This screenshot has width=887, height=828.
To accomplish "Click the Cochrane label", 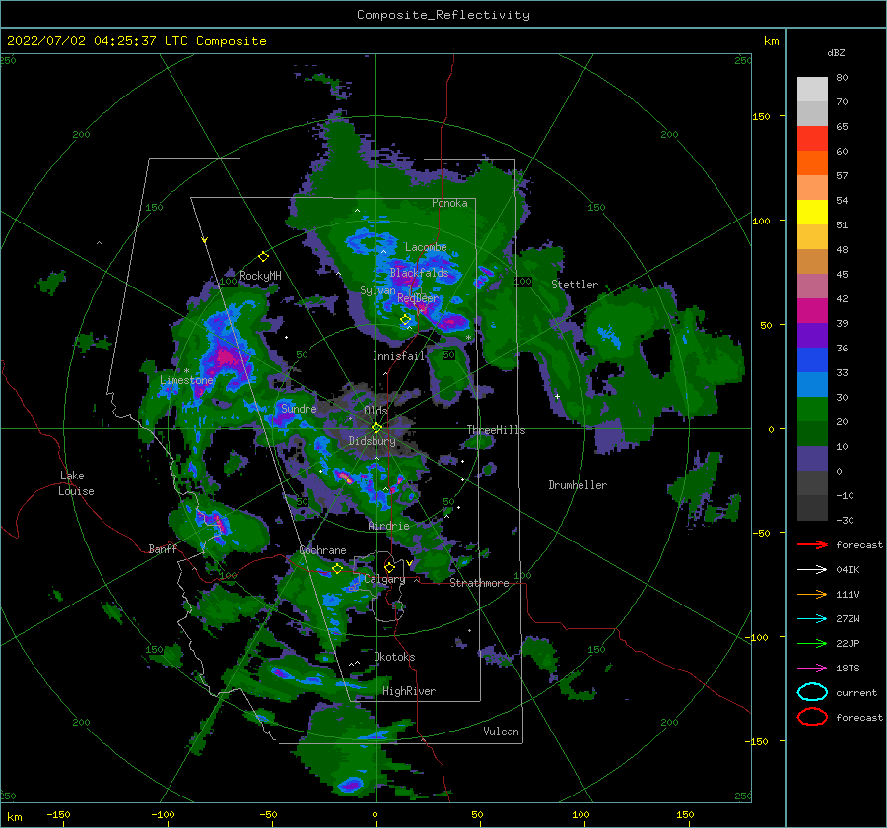I will pyautogui.click(x=322, y=550).
